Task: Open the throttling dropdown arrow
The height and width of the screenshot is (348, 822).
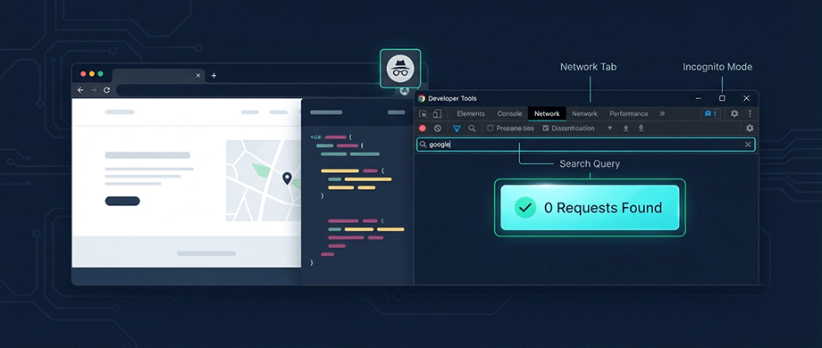Action: (609, 128)
